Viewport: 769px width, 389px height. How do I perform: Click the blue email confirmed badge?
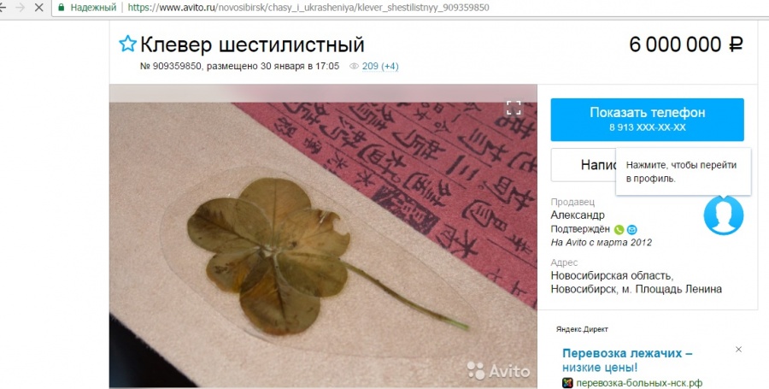coord(632,229)
